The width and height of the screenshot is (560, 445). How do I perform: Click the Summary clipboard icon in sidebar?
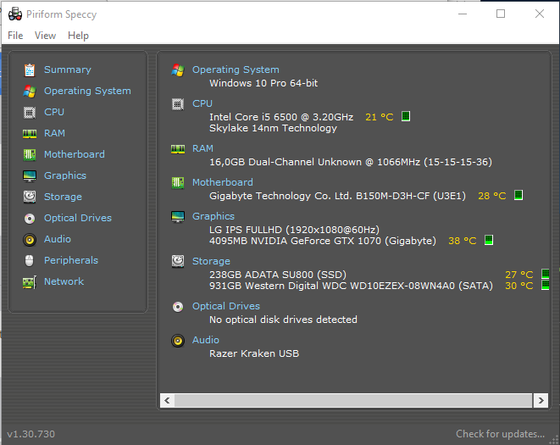tap(30, 70)
